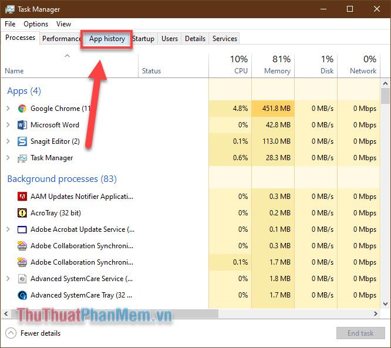This screenshot has height=348, width=391.
Task: Open the Options menu
Action: pyautogui.click(x=36, y=24)
